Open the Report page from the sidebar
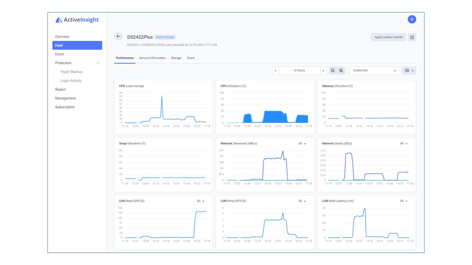This screenshot has height=265, width=472. pyautogui.click(x=60, y=89)
